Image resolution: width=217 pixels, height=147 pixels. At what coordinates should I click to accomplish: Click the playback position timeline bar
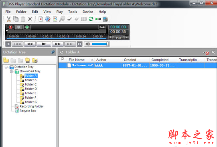tap(57, 32)
